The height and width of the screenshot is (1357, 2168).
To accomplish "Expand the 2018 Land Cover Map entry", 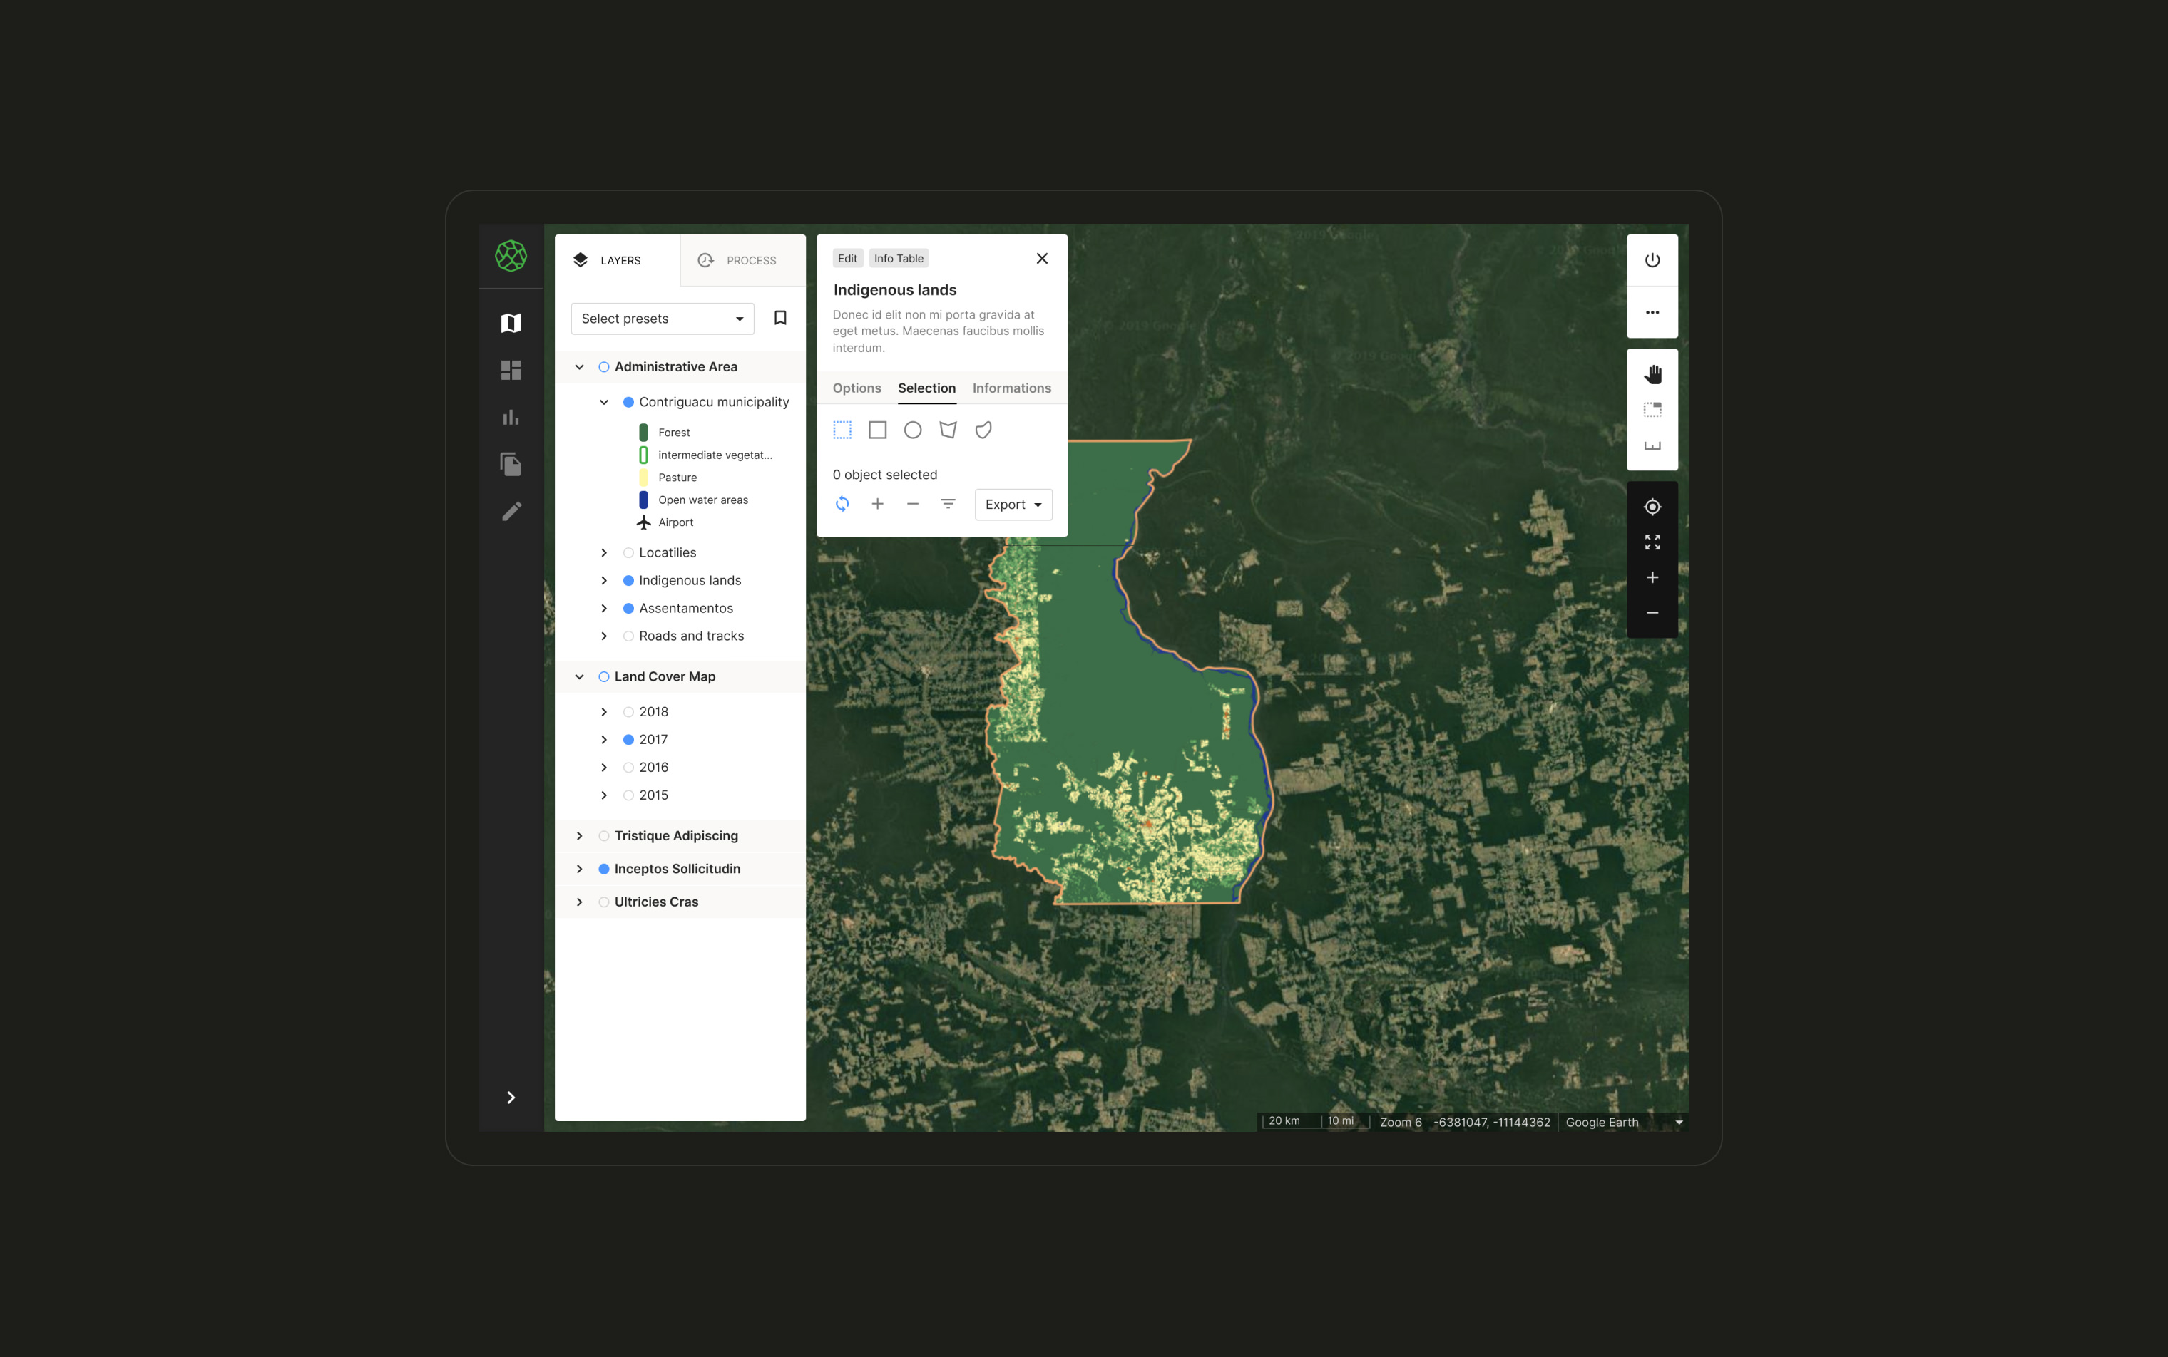I will pyautogui.click(x=604, y=711).
